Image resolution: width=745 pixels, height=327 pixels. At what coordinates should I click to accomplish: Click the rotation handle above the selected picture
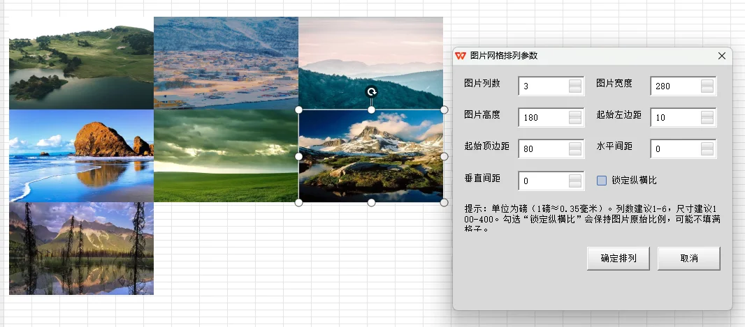372,91
